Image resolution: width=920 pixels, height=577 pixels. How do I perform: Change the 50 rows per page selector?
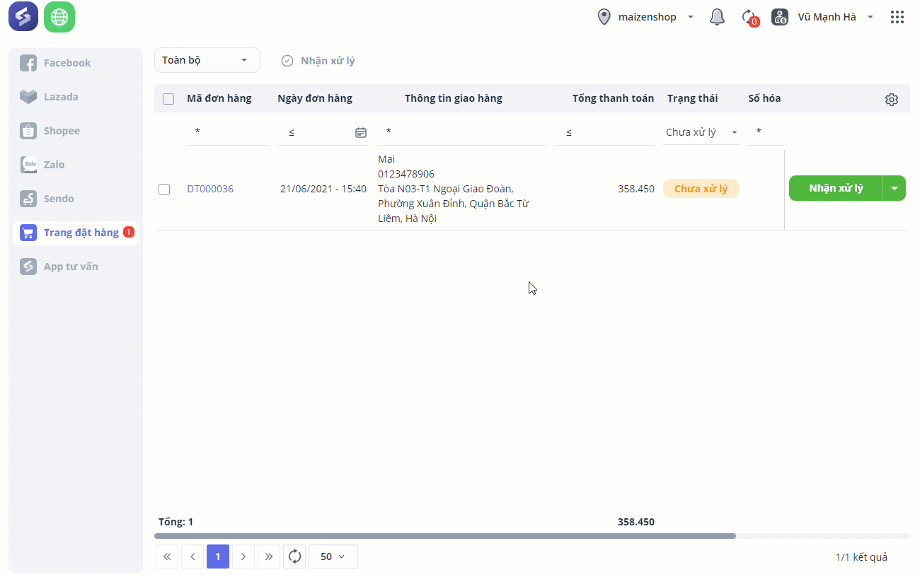tap(333, 556)
